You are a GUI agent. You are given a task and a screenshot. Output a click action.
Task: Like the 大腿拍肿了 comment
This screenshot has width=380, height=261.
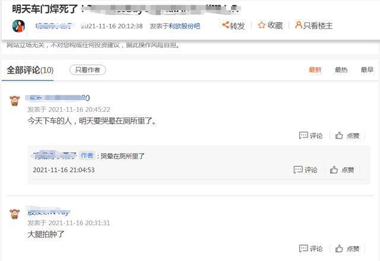click(x=339, y=249)
